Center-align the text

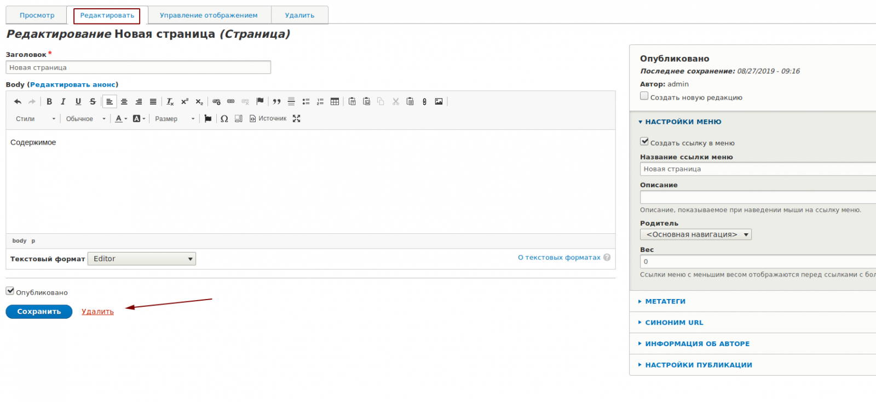coord(124,102)
